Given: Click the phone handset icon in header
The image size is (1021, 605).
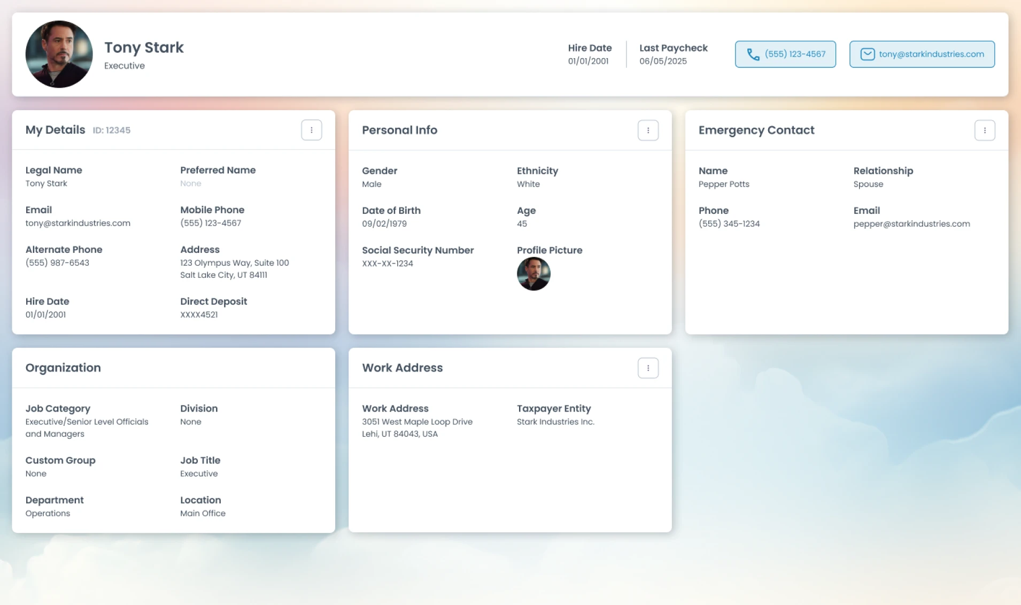Looking at the screenshot, I should click(x=753, y=55).
